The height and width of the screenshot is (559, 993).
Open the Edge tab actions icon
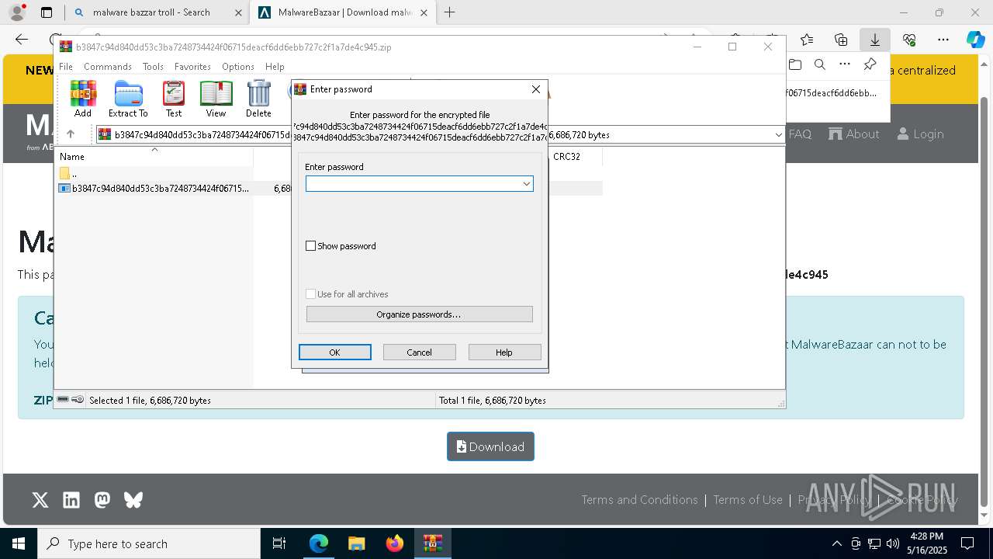pos(47,12)
